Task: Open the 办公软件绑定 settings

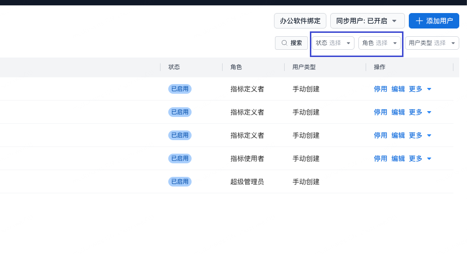Action: tap(300, 21)
